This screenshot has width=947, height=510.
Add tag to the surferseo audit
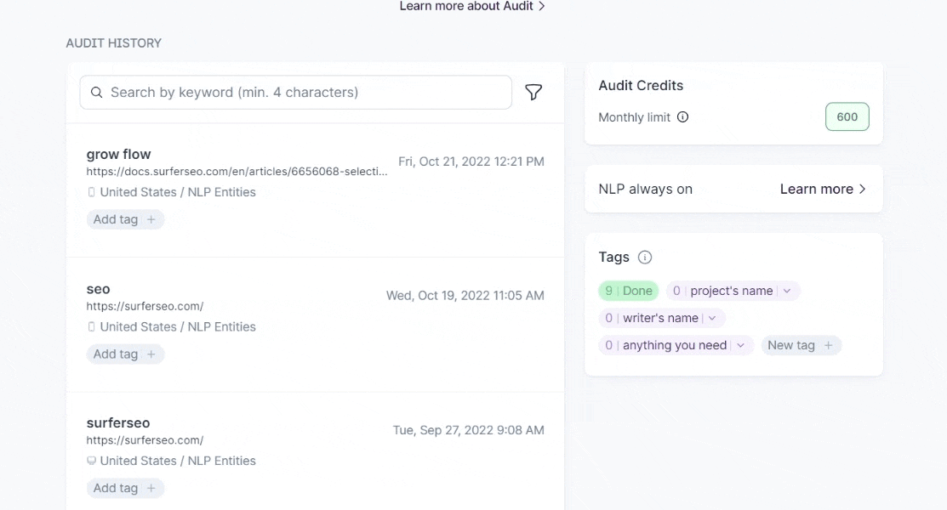pyautogui.click(x=125, y=488)
